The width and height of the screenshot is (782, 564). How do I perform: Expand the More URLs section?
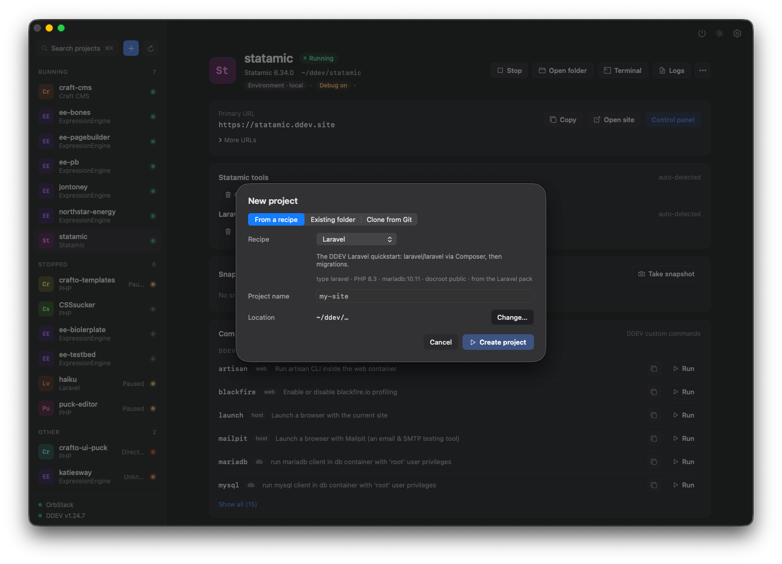click(237, 140)
